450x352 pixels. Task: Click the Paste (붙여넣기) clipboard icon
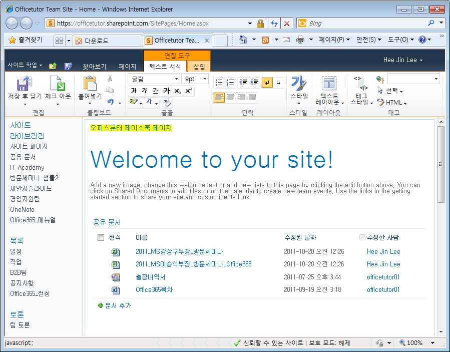point(90,83)
